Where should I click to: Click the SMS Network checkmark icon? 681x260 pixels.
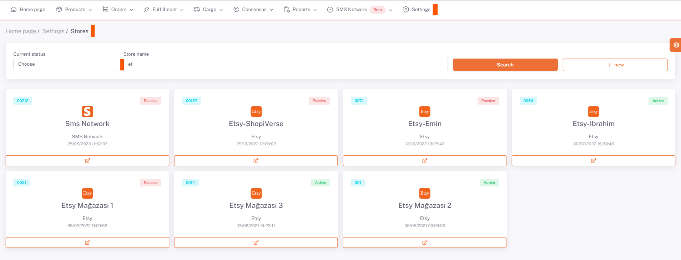click(330, 10)
